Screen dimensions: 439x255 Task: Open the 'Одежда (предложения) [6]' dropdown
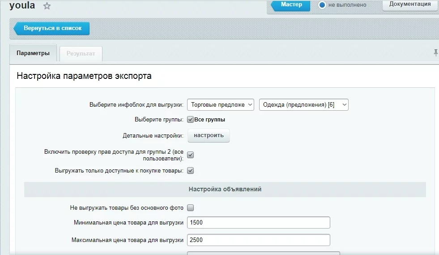[303, 104]
